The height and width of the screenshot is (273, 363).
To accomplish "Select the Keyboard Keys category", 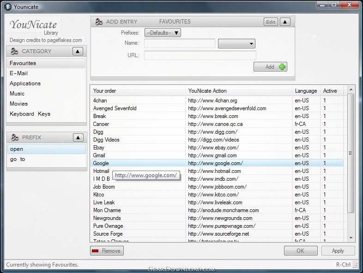I will pyautogui.click(x=46, y=114).
